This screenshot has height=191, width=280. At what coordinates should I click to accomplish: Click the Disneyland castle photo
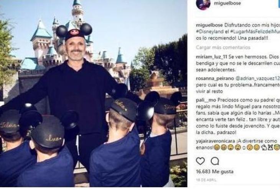tap(94, 94)
